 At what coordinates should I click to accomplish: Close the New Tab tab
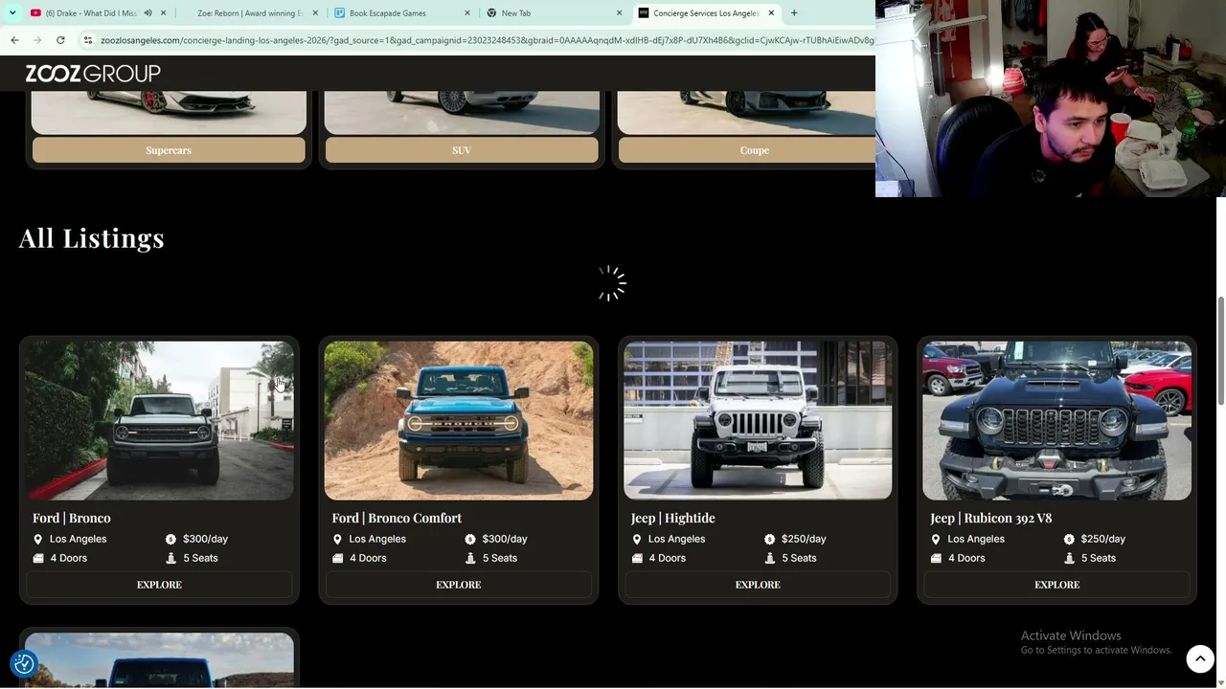click(619, 13)
